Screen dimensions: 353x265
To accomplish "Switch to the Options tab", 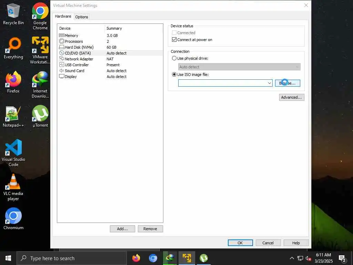I will tap(81, 17).
